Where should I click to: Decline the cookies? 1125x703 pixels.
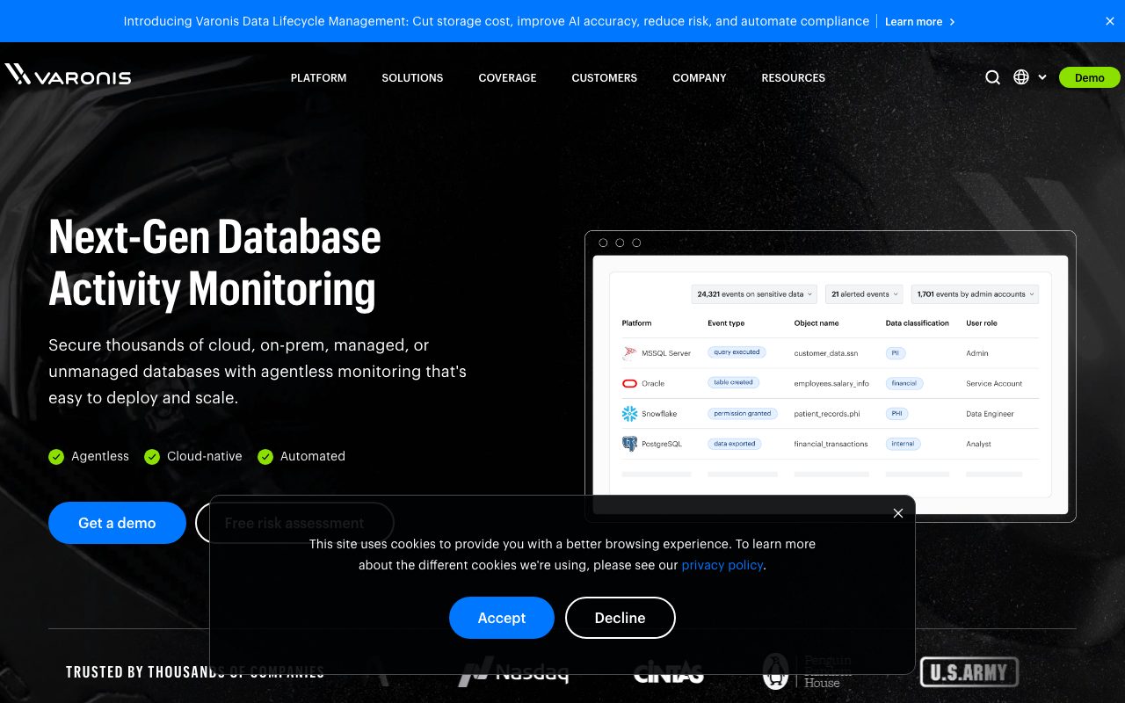pos(621,618)
